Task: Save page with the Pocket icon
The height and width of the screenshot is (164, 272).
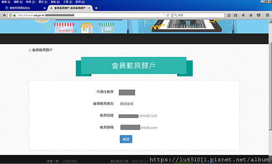Action: coord(258,15)
